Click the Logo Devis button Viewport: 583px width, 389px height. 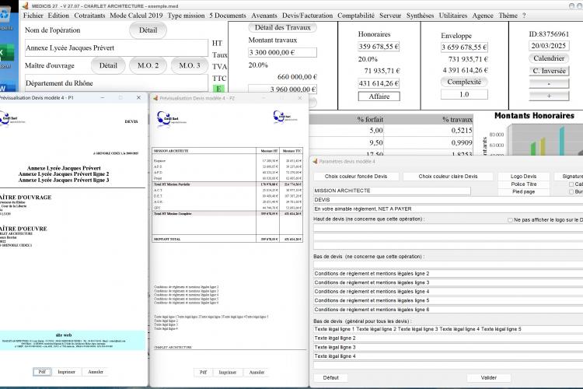click(523, 177)
